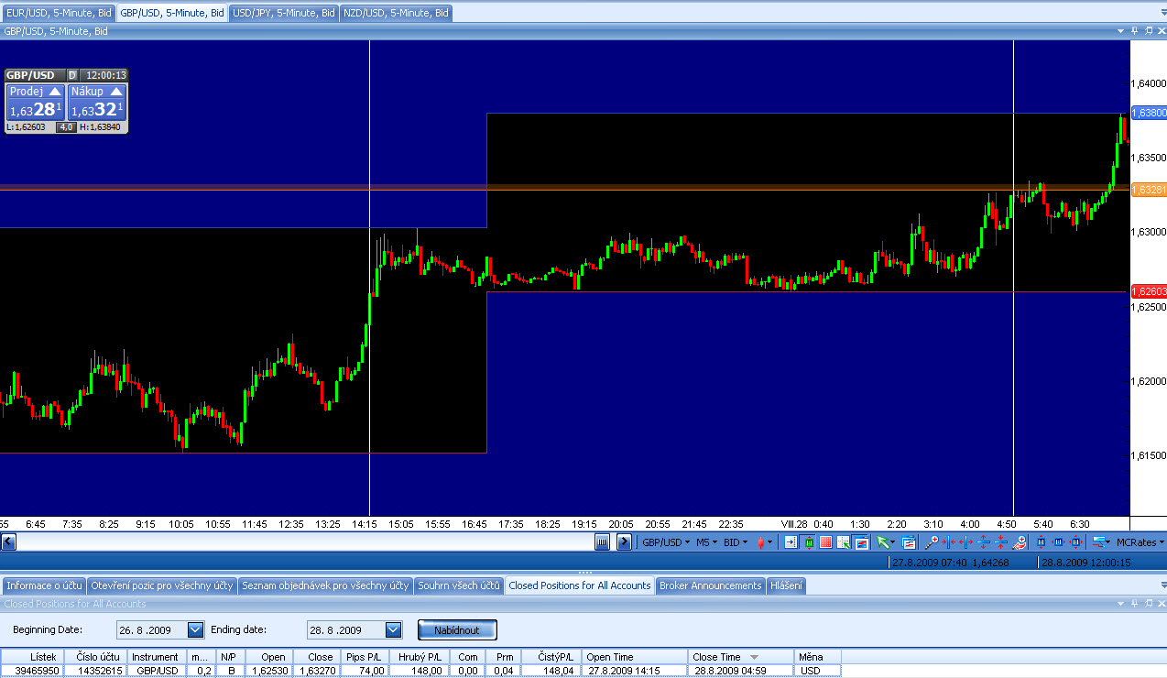1167x678 pixels.
Task: Click the 1,63800 price label on axis
Action: pos(1149,113)
